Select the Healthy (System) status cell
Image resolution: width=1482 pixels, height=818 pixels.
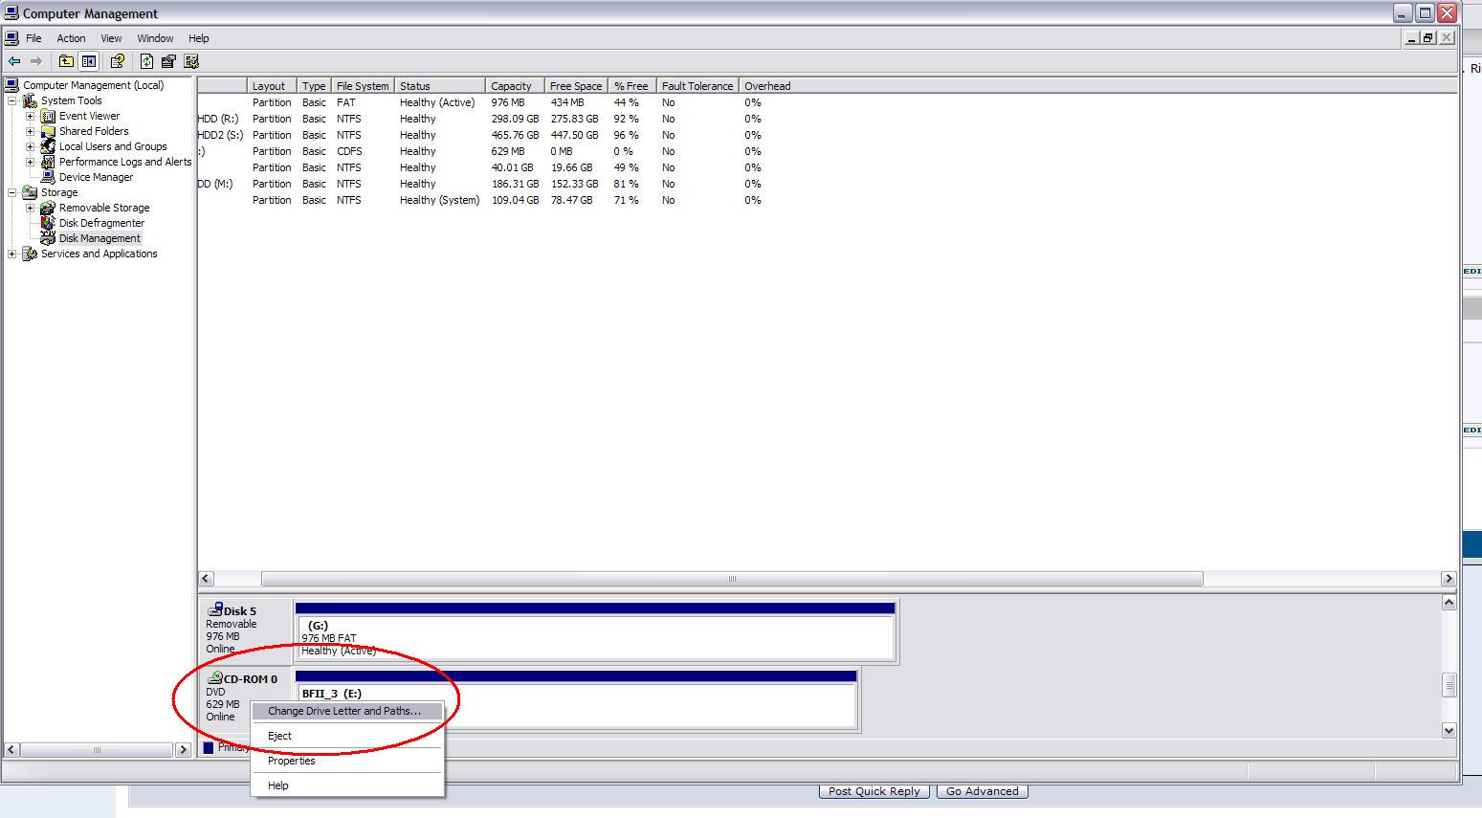(439, 200)
